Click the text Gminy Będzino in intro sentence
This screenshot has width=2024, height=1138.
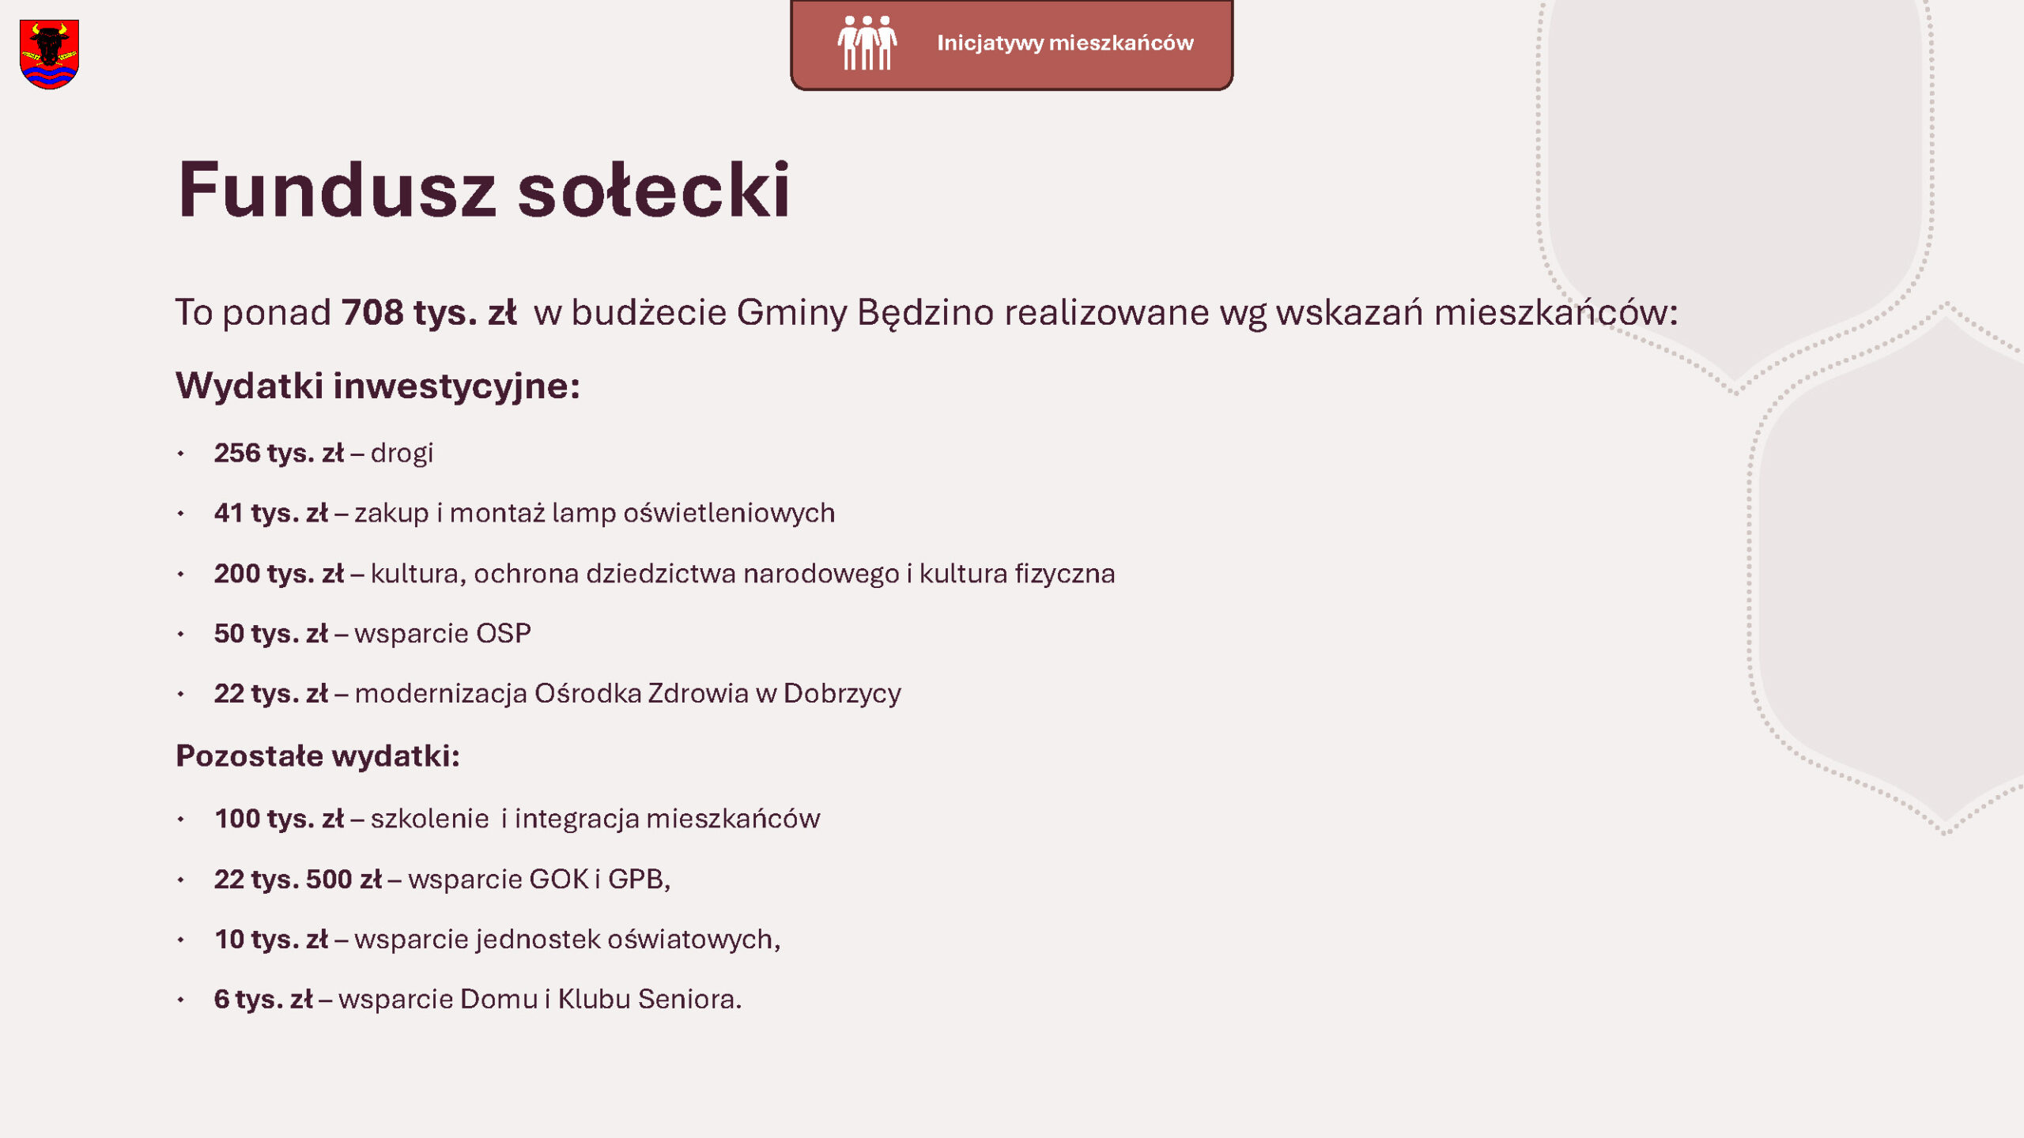tap(865, 313)
